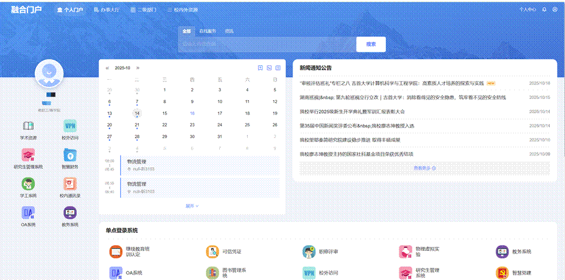Click the notification bell icon
This screenshot has height=280, width=565.
545,9
